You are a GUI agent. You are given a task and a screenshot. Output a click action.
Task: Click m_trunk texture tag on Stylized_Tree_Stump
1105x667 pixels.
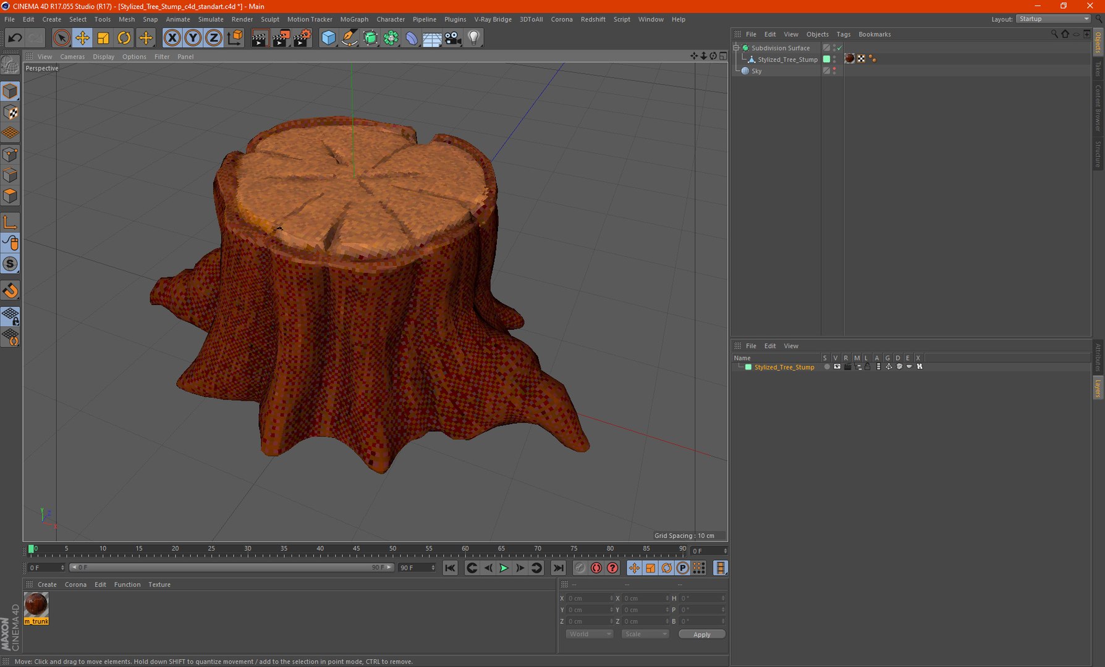click(x=850, y=59)
